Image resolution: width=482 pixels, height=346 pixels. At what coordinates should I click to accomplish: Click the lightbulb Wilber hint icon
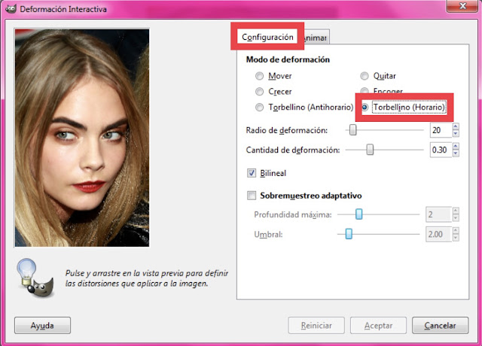click(35, 278)
